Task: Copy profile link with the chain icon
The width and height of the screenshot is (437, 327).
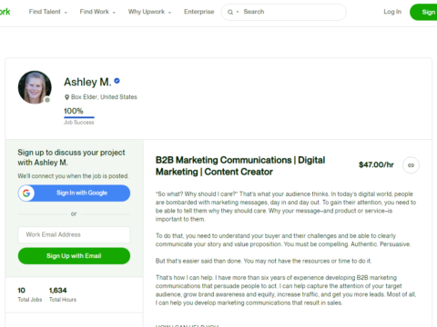Action: point(411,165)
